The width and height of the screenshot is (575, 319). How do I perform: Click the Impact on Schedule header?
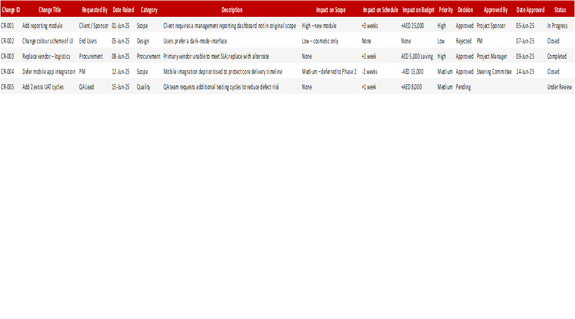pyautogui.click(x=380, y=10)
